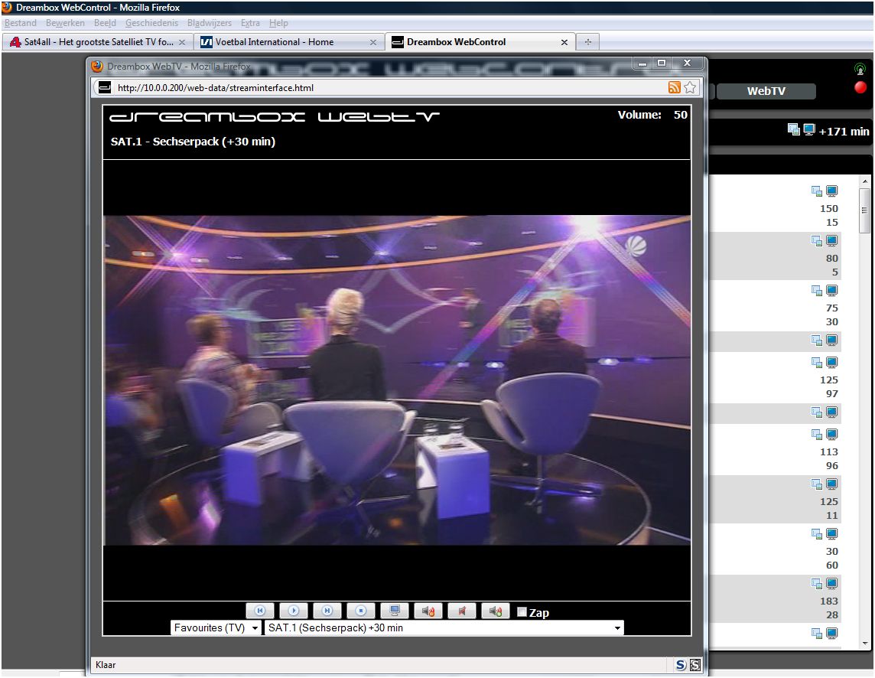Open the Extra menu
Viewport: 875px width, 678px height.
click(x=250, y=23)
